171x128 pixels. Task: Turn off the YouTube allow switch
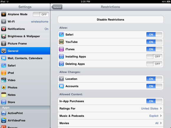coord(154,42)
